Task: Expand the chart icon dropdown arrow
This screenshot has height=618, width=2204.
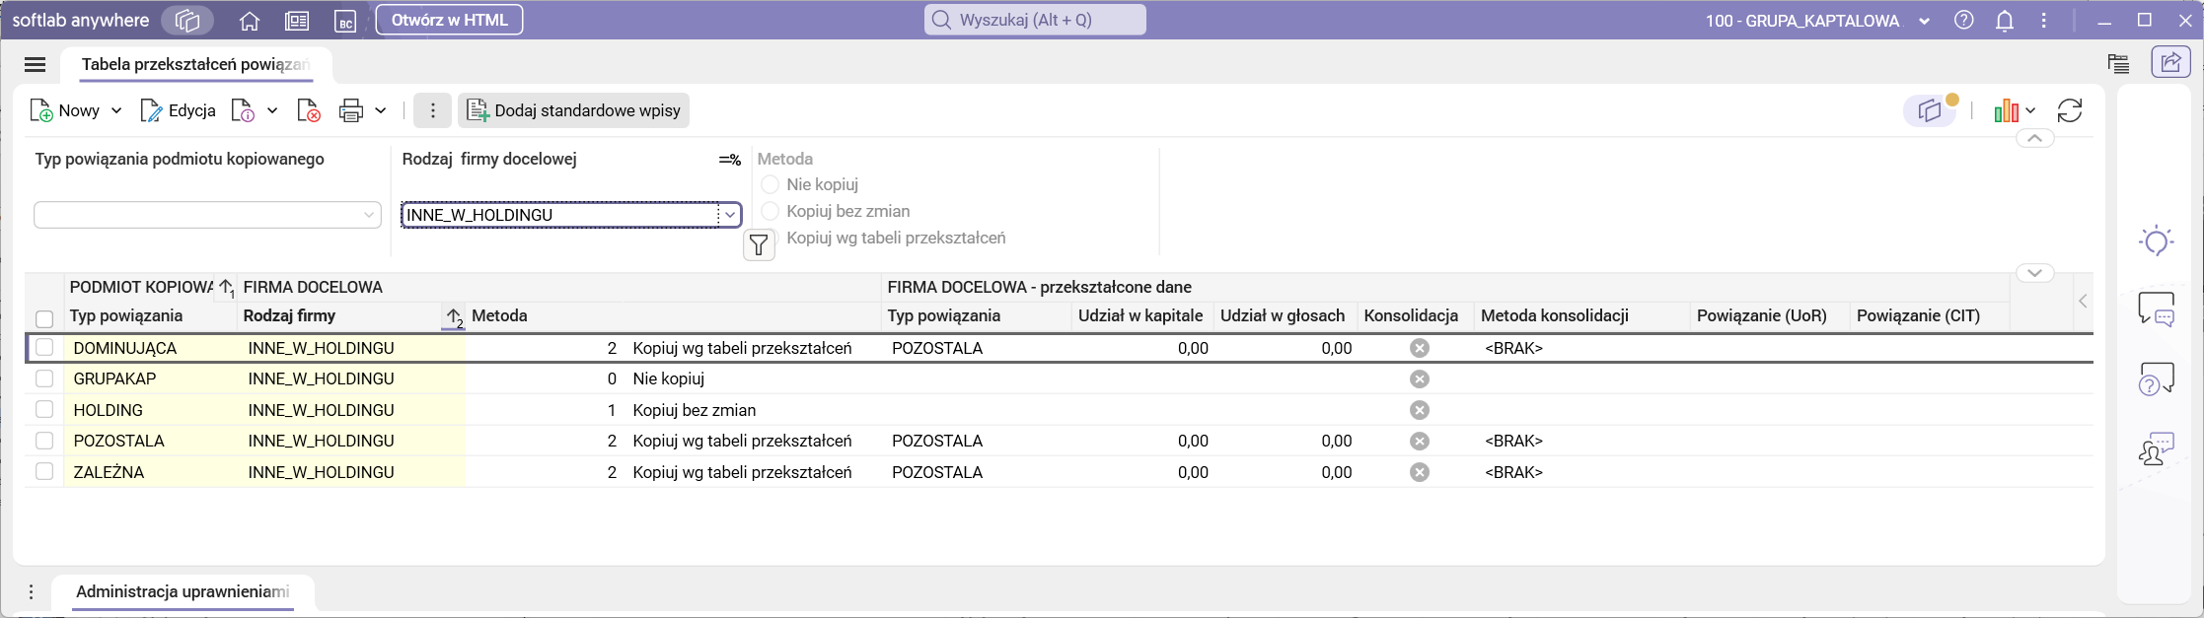Action: pyautogui.click(x=2030, y=110)
